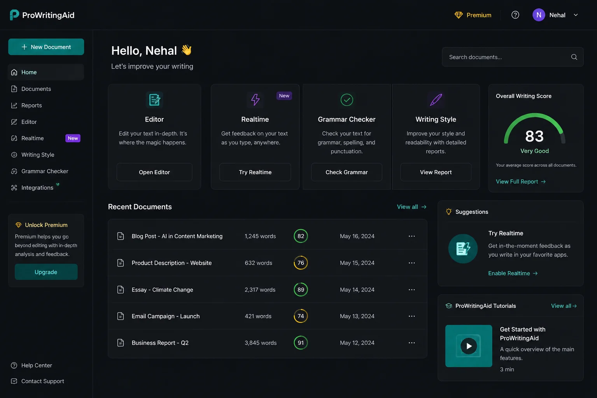Click the May 16, 2024 date cell
This screenshot has height=398, width=597.
tap(357, 236)
